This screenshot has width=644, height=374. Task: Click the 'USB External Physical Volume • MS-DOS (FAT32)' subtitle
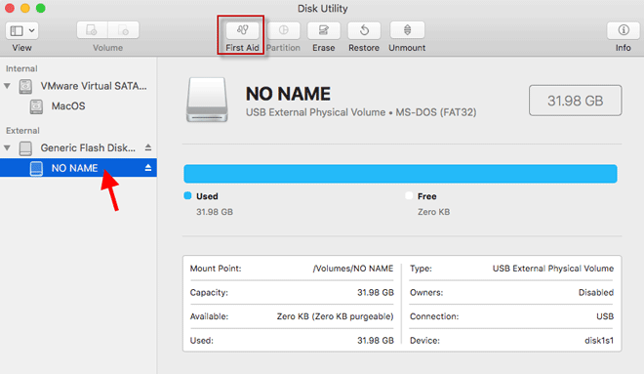point(361,112)
